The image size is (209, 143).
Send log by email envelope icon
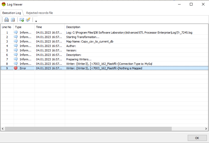coord(22,20)
